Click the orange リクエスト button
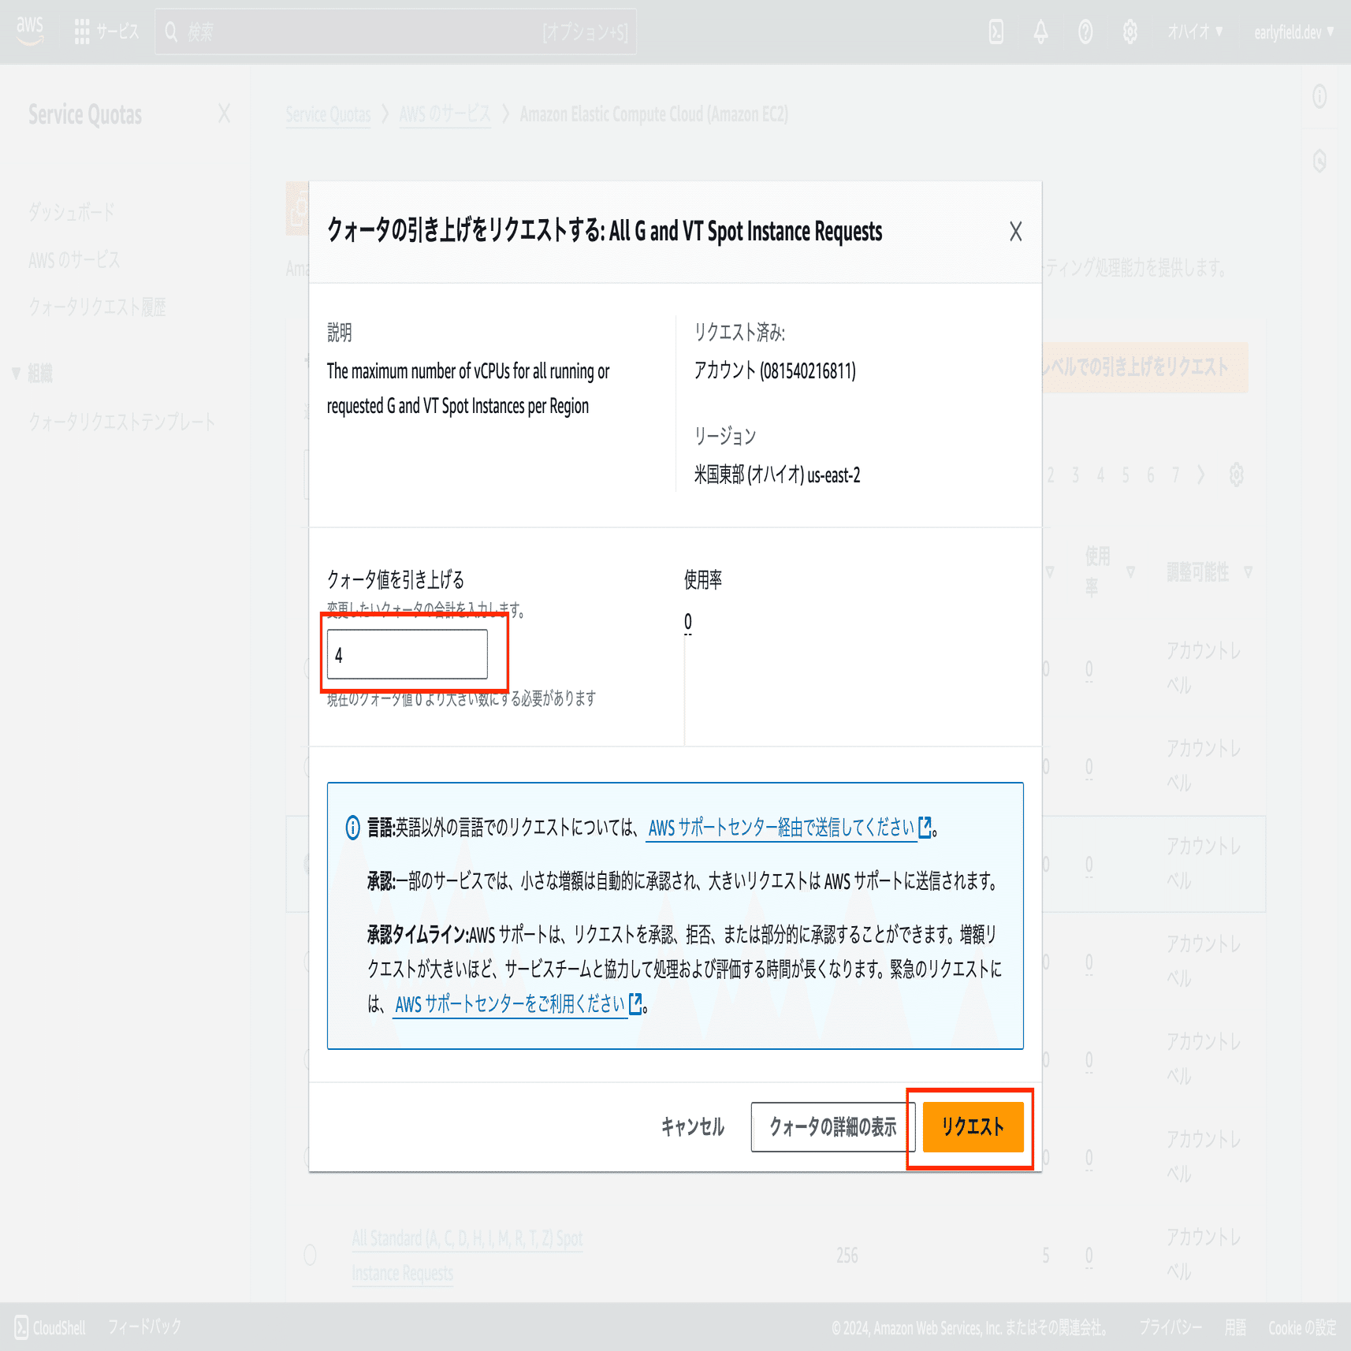 [973, 1127]
